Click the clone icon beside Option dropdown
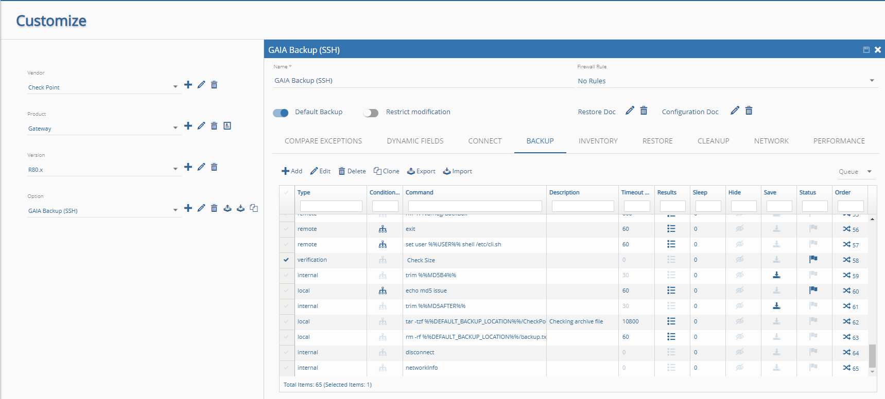The width and height of the screenshot is (885, 399). (x=254, y=208)
